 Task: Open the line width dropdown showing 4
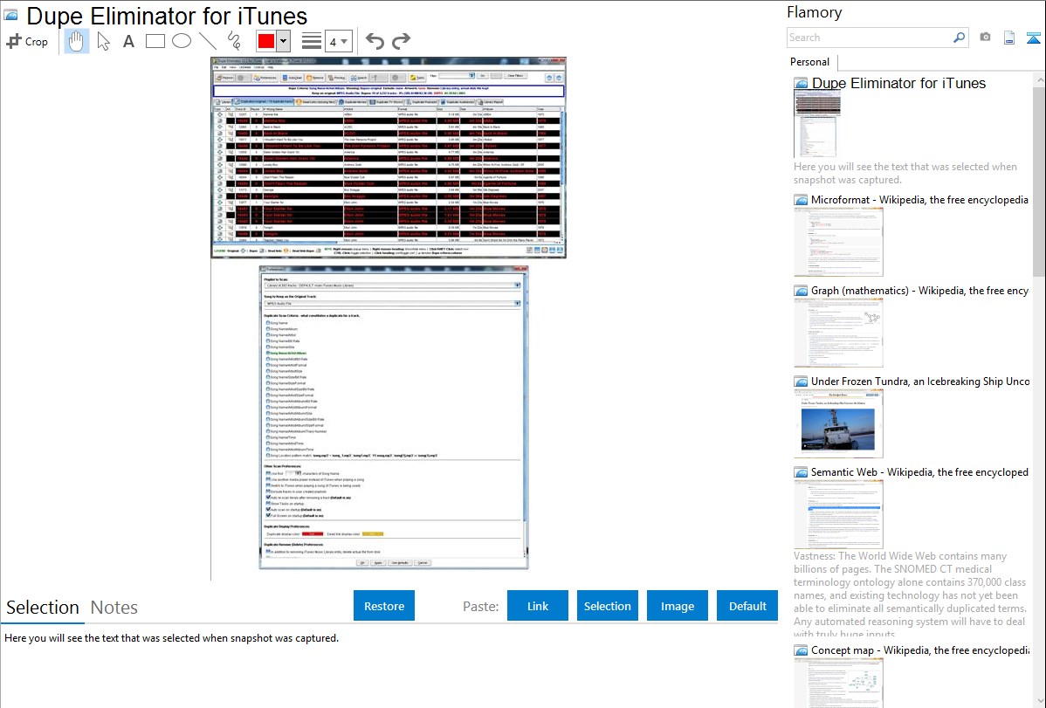(x=338, y=41)
